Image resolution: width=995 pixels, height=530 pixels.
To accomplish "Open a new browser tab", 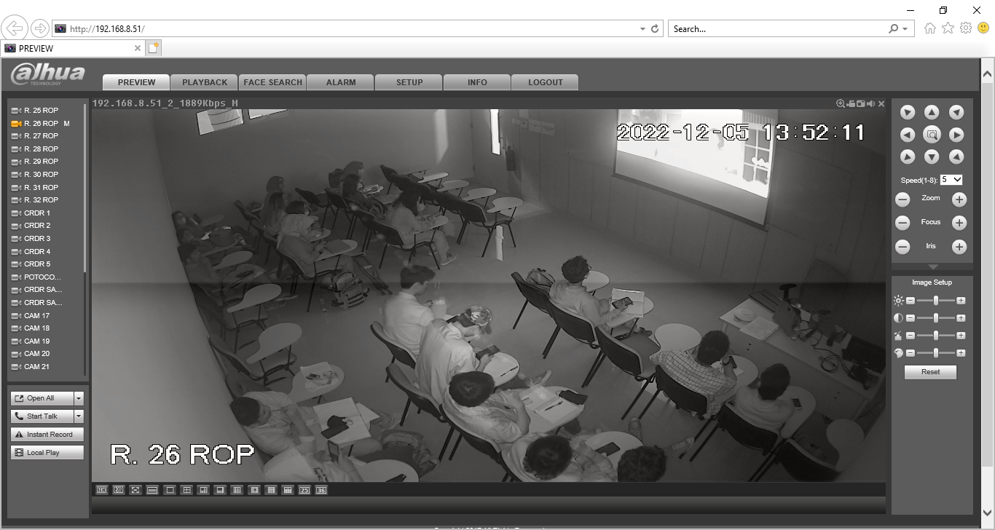I will [x=153, y=48].
